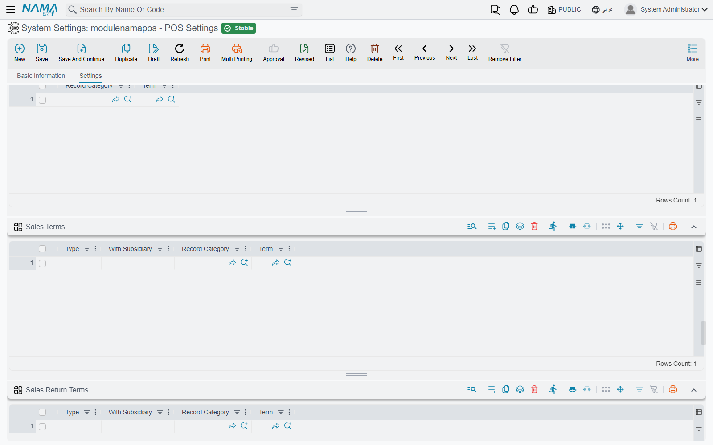Image resolution: width=713 pixels, height=445 pixels.
Task: Tick row 1 checkbox in Sales Terms grid
Action: 42,263
